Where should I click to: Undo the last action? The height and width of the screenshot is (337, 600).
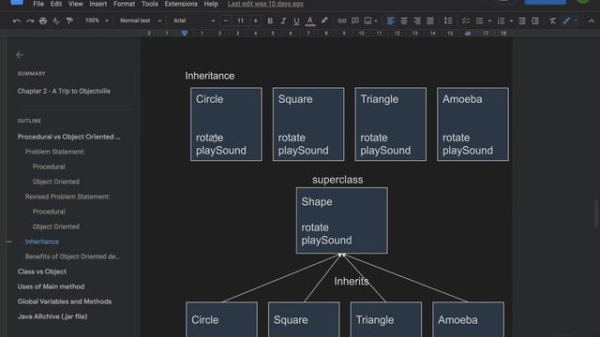point(17,21)
